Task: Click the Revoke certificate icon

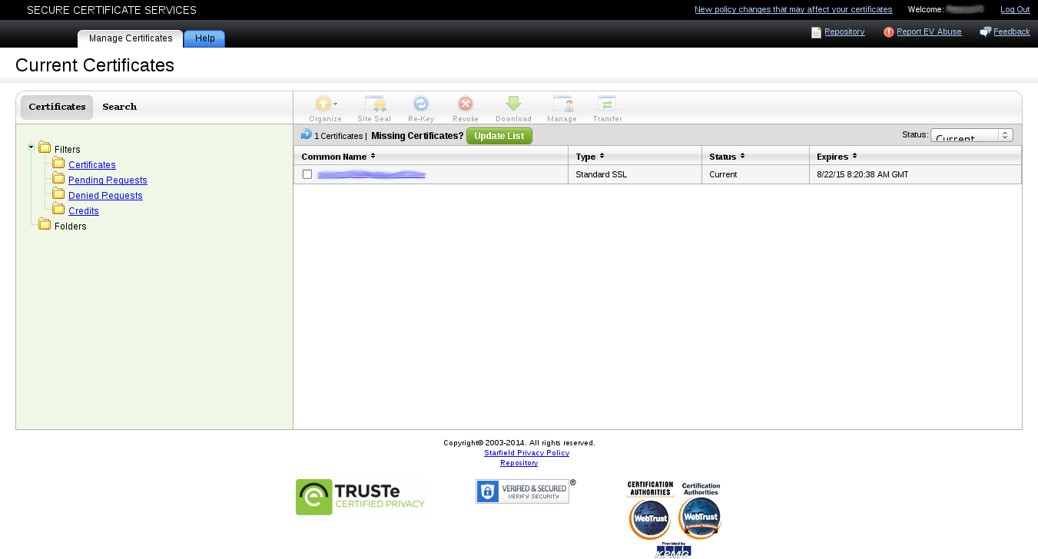Action: [x=466, y=104]
